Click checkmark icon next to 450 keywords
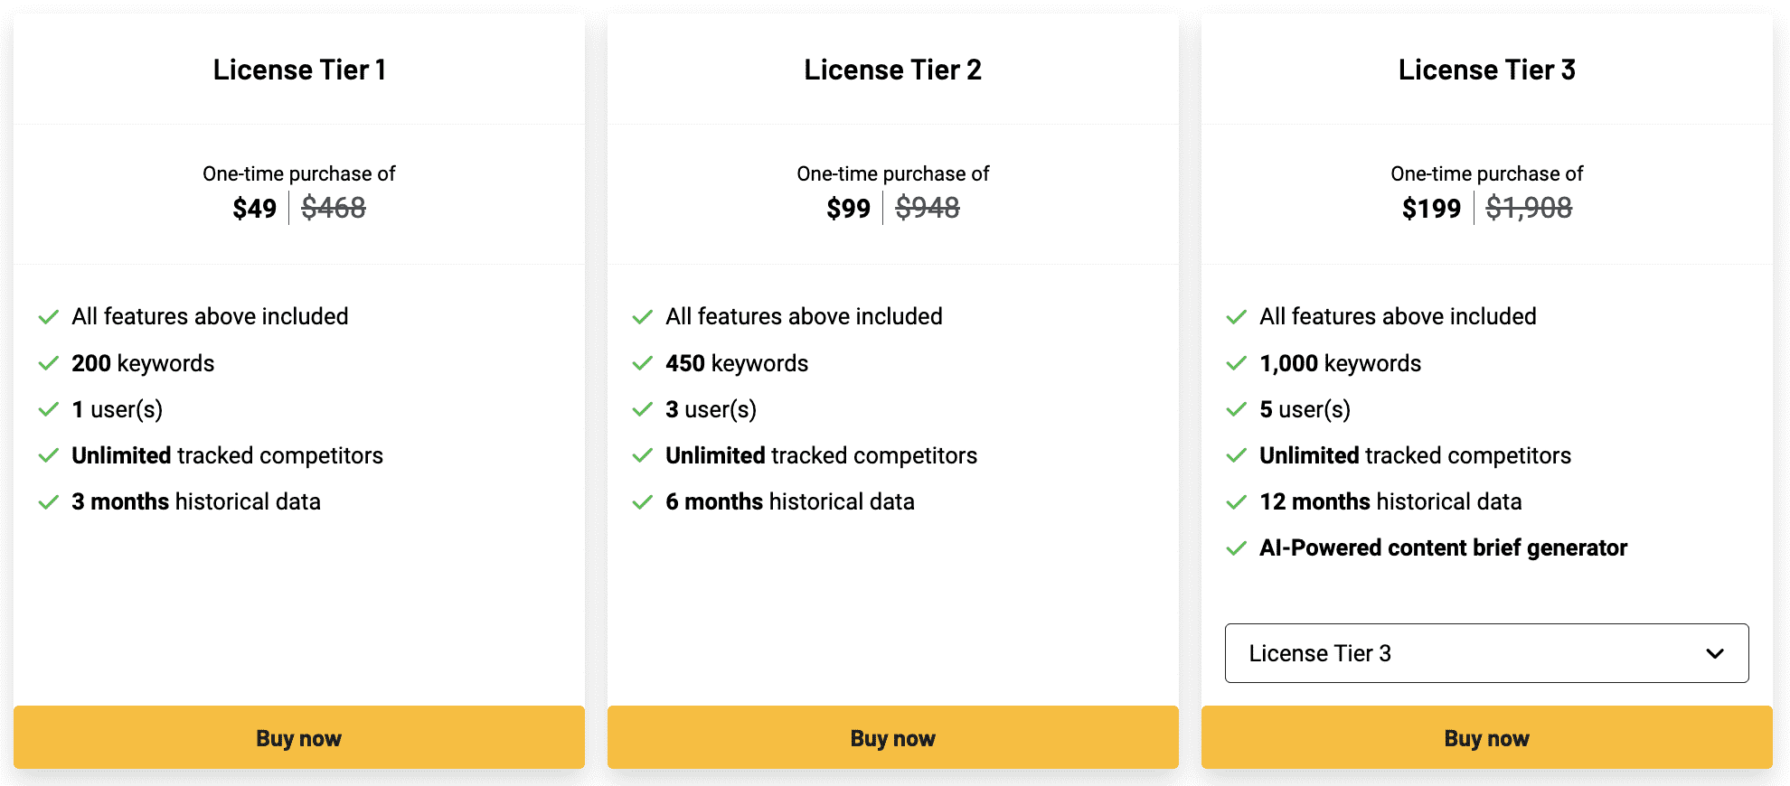 pos(643,364)
